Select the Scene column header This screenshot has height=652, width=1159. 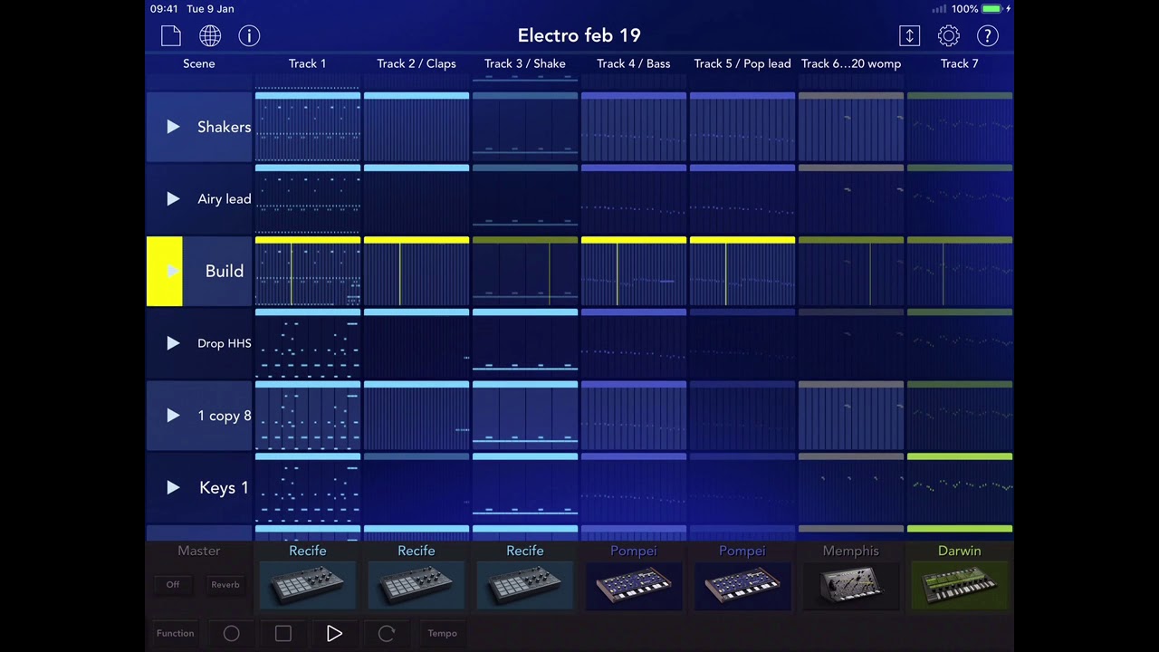point(199,63)
